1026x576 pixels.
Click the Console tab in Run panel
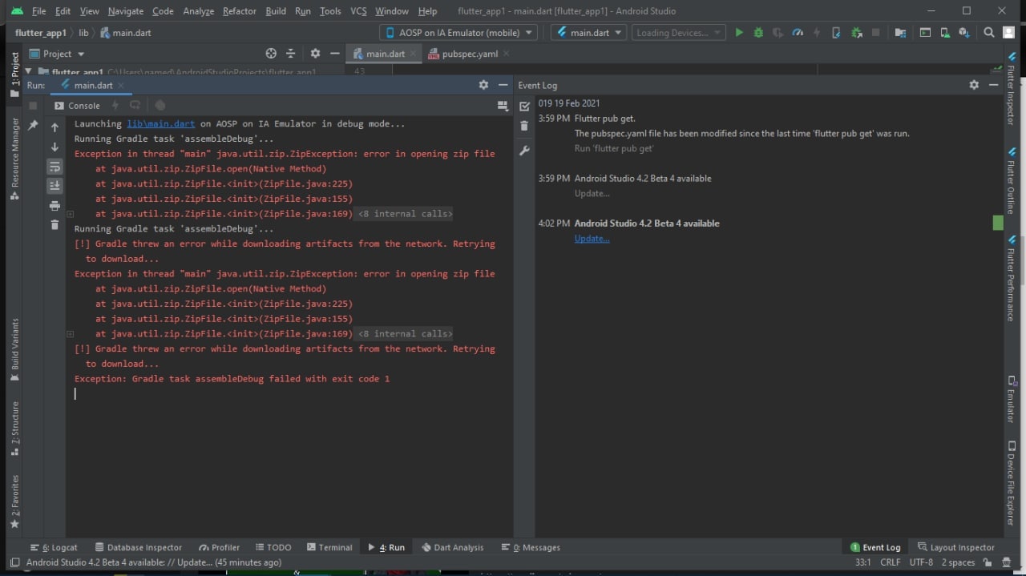pos(77,106)
